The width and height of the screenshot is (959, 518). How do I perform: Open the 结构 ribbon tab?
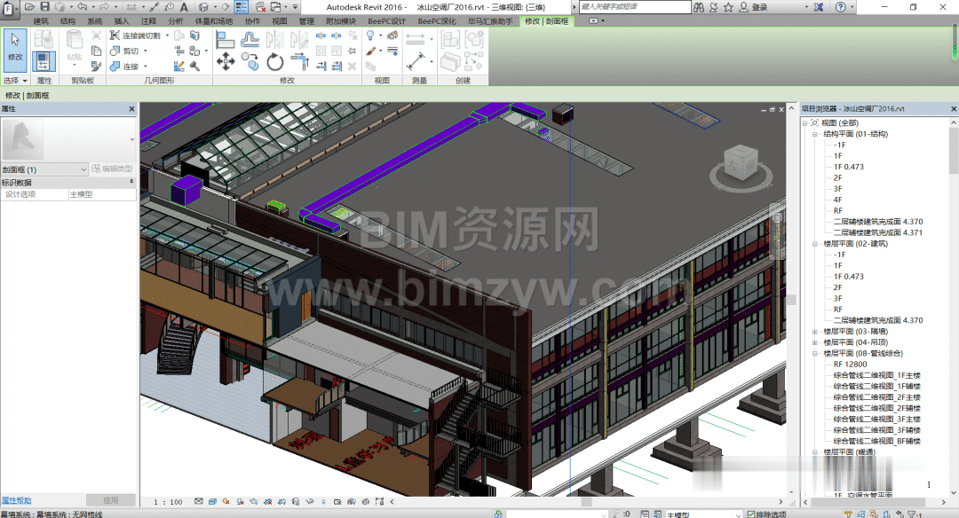(67, 20)
